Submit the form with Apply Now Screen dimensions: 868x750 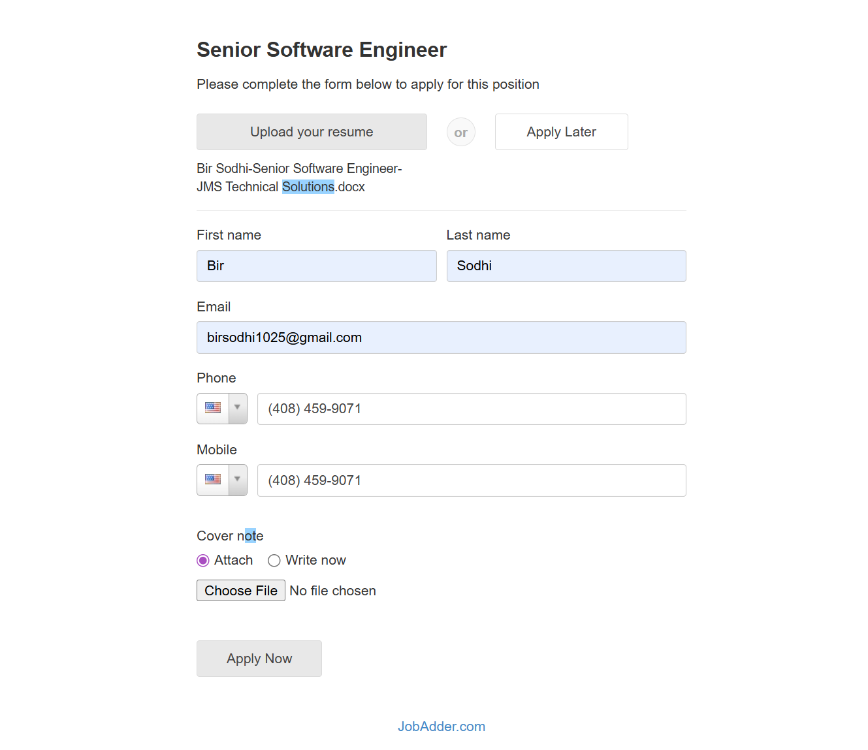tap(259, 659)
